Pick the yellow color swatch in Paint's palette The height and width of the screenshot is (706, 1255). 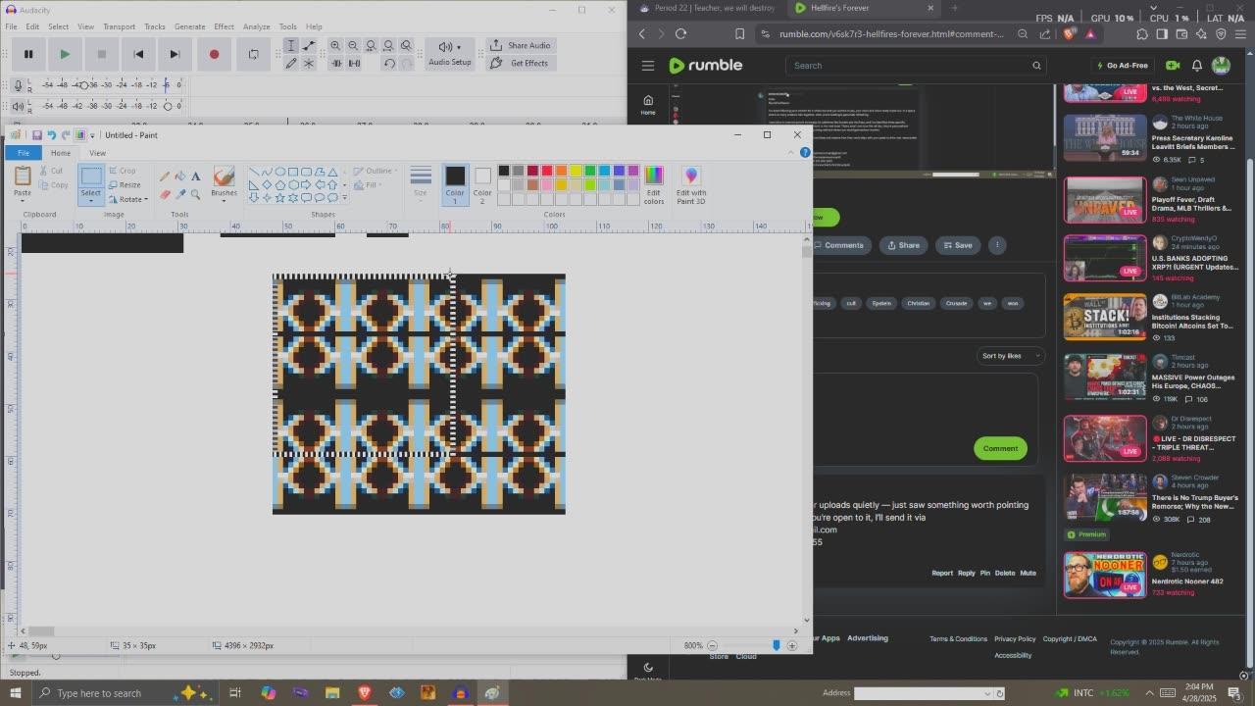[576, 171]
